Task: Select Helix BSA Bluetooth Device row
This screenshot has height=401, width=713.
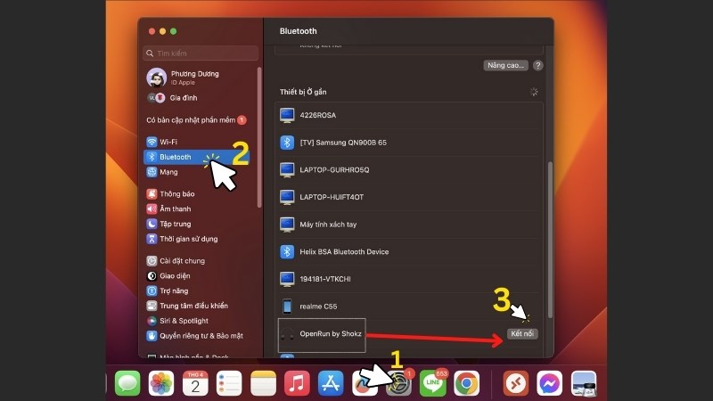Action: tap(409, 251)
